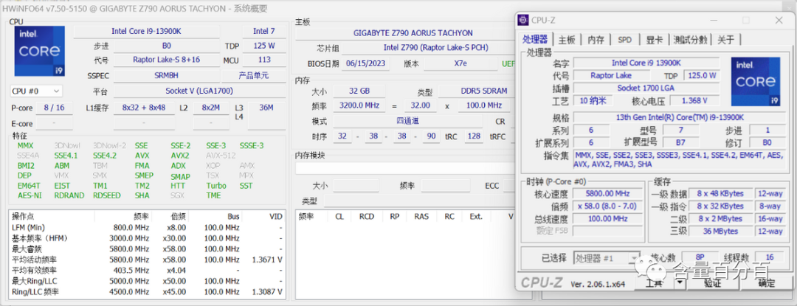The width and height of the screenshot is (797, 306).
Task: Close the CPU-Z window
Action: 779,21
